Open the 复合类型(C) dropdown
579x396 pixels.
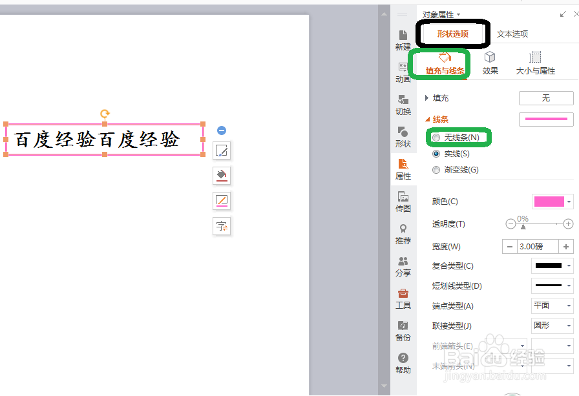553,266
